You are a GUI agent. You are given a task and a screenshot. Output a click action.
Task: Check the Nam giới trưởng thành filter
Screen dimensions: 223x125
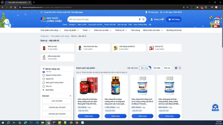click(x=44, y=83)
